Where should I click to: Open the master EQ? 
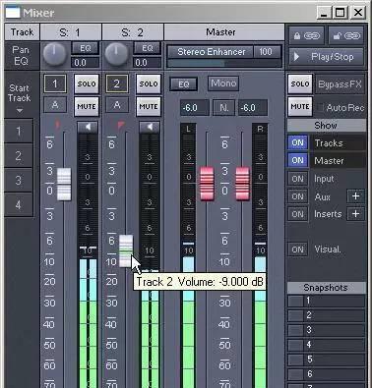(184, 84)
